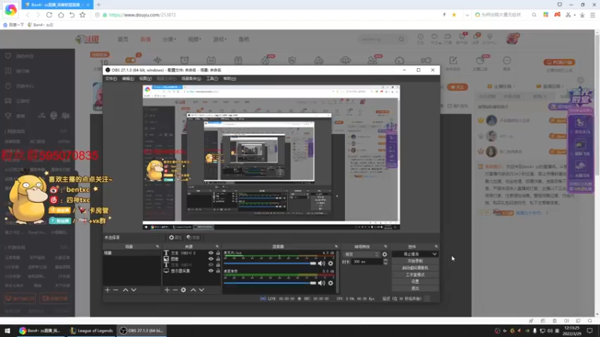Remove selected source with minus icon
Image resolution: width=600 pixels, height=337 pixels.
click(x=175, y=290)
